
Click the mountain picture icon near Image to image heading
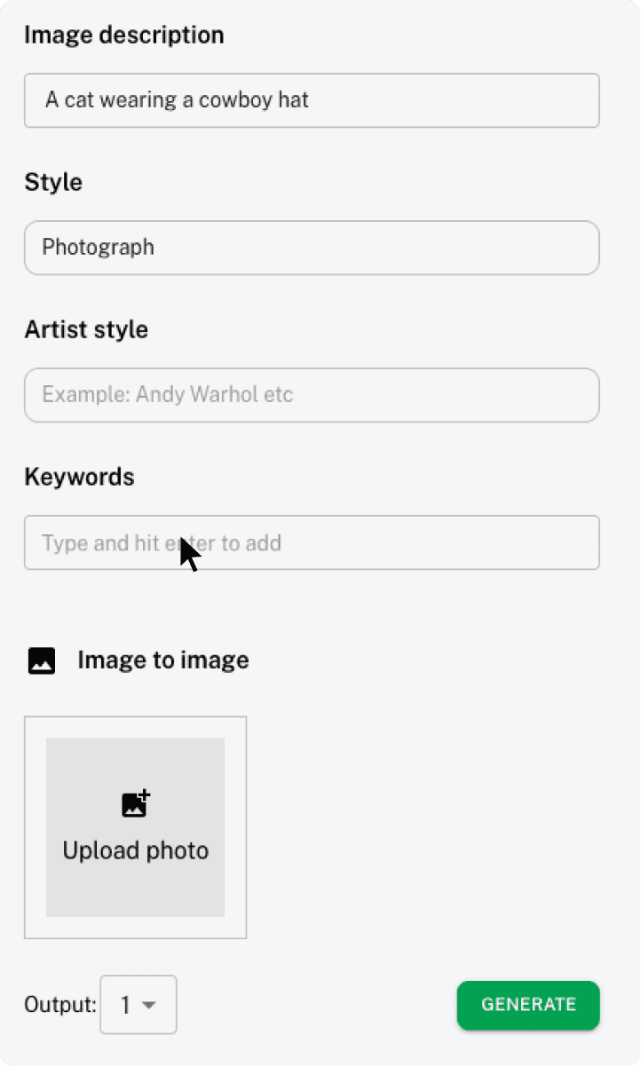click(41, 660)
